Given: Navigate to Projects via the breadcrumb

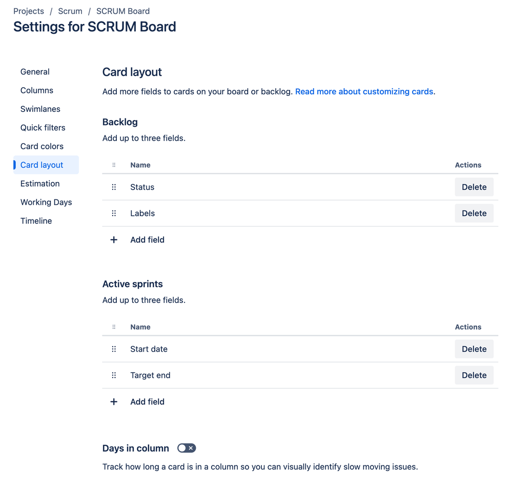Looking at the screenshot, I should 29,11.
